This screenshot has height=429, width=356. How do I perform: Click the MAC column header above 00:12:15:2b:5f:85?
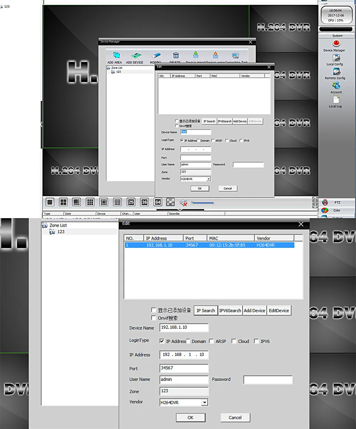(x=231, y=238)
